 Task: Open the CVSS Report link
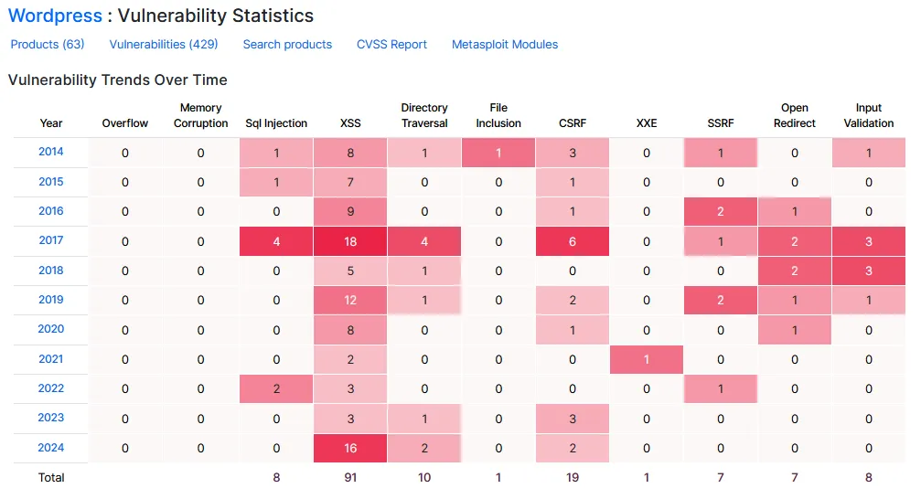(391, 44)
